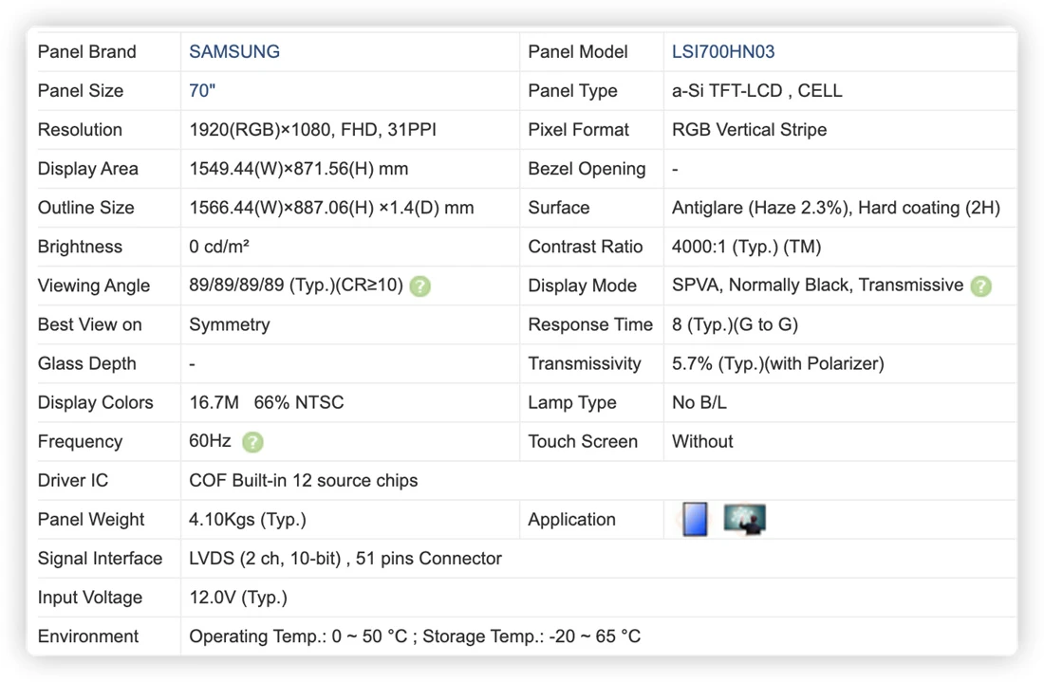The image size is (1044, 682).
Task: Select the 5.7% (Typ.)(with Polarizer) value
Action: [777, 364]
